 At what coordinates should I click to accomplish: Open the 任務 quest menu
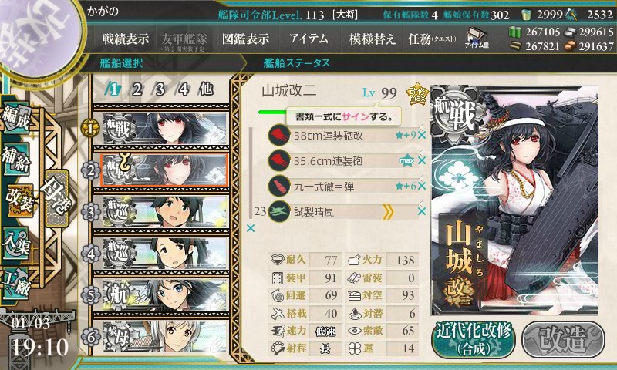click(432, 39)
